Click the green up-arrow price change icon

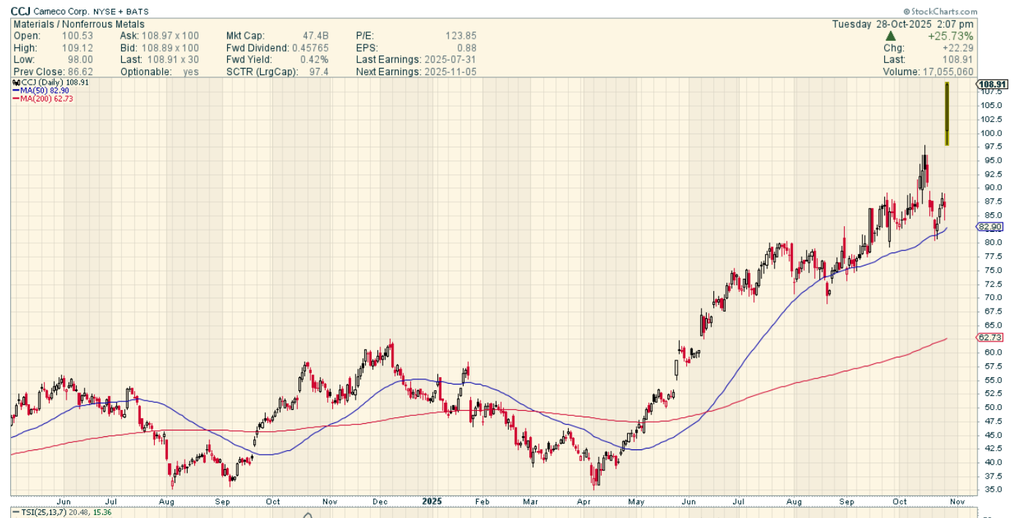click(891, 36)
